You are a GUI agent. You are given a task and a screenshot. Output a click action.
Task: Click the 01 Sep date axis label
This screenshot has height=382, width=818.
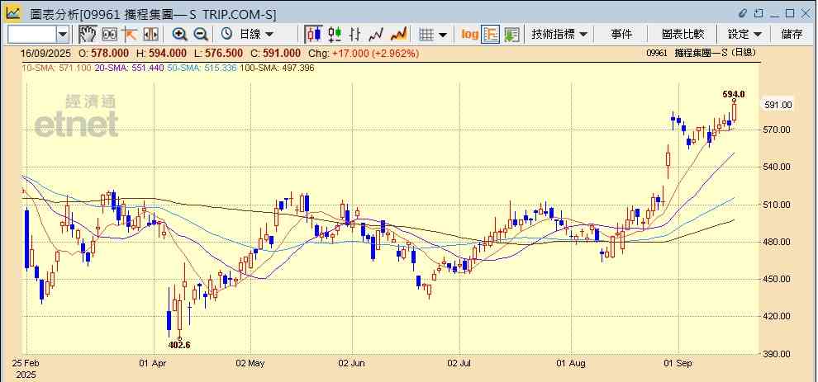[x=678, y=363]
